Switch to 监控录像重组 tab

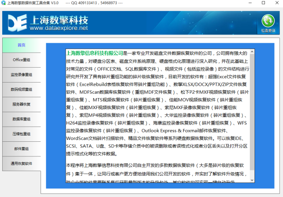pos(22,75)
